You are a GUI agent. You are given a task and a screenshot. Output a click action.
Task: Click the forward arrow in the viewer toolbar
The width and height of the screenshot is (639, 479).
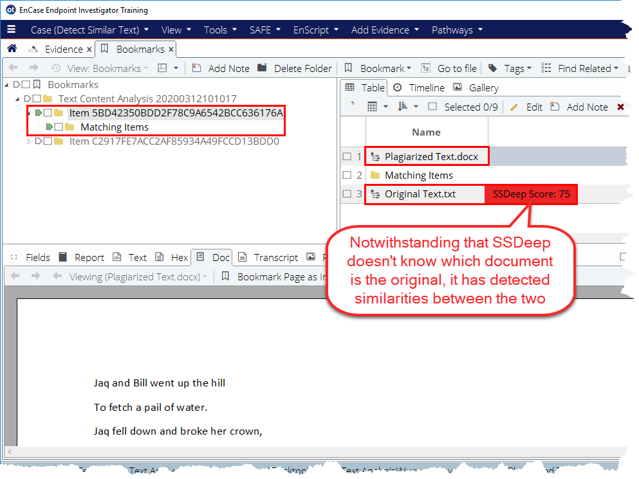pyautogui.click(x=36, y=276)
